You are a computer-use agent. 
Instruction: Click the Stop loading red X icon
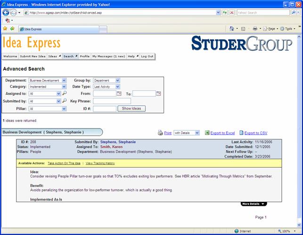click(x=232, y=13)
